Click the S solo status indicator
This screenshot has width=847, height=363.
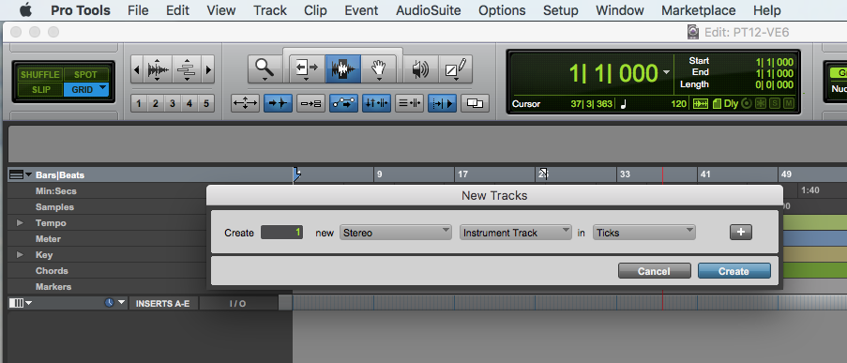[774, 104]
